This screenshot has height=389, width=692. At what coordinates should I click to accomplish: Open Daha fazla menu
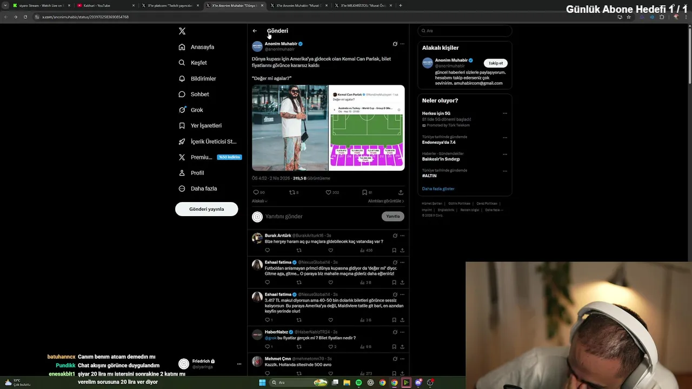[198, 189]
